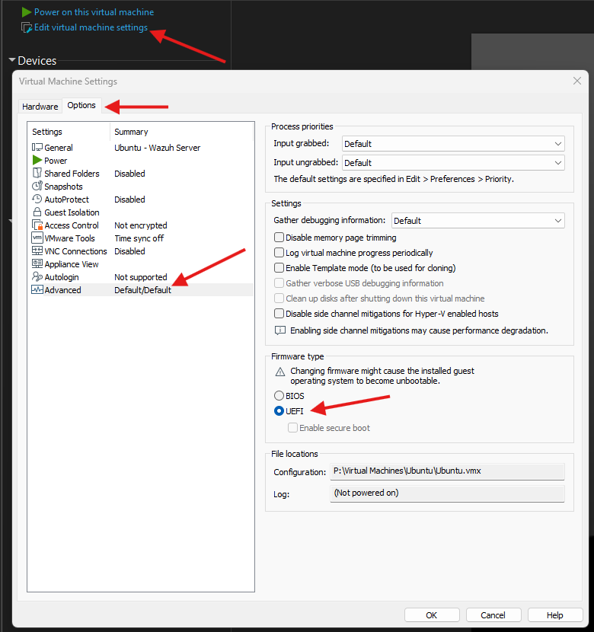Select the Autologin row label
Viewport: 594px width, 632px height.
(x=61, y=277)
